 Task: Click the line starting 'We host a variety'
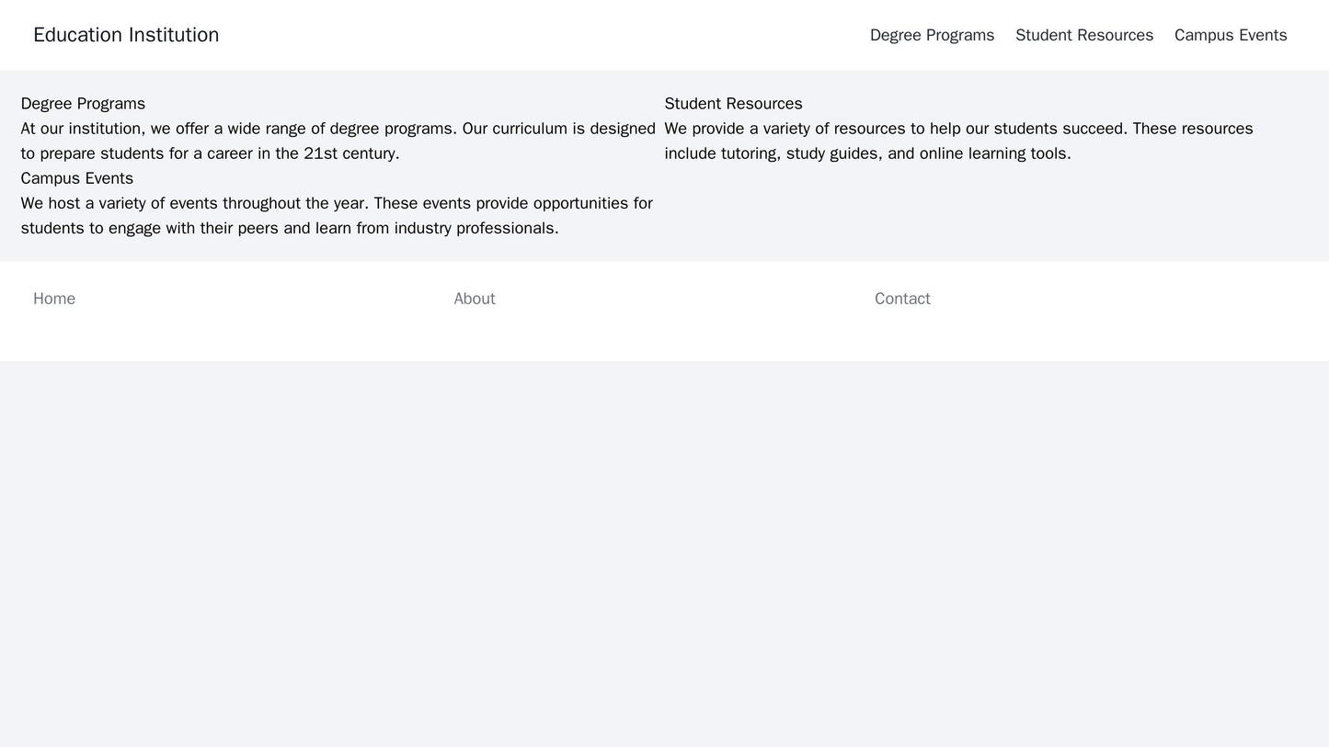[x=337, y=203]
